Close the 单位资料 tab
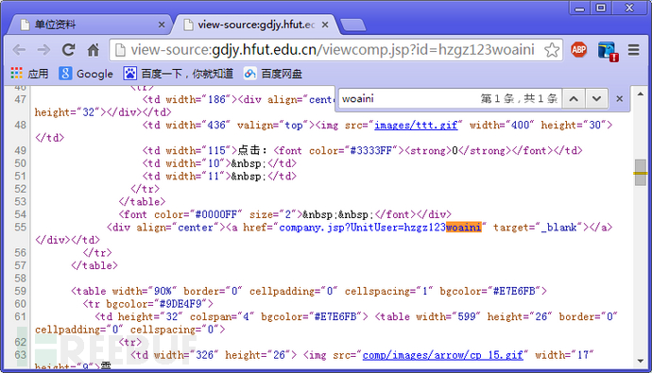 click(x=162, y=25)
